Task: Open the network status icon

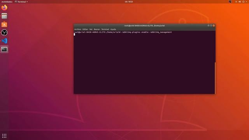Action: click(x=236, y=2)
